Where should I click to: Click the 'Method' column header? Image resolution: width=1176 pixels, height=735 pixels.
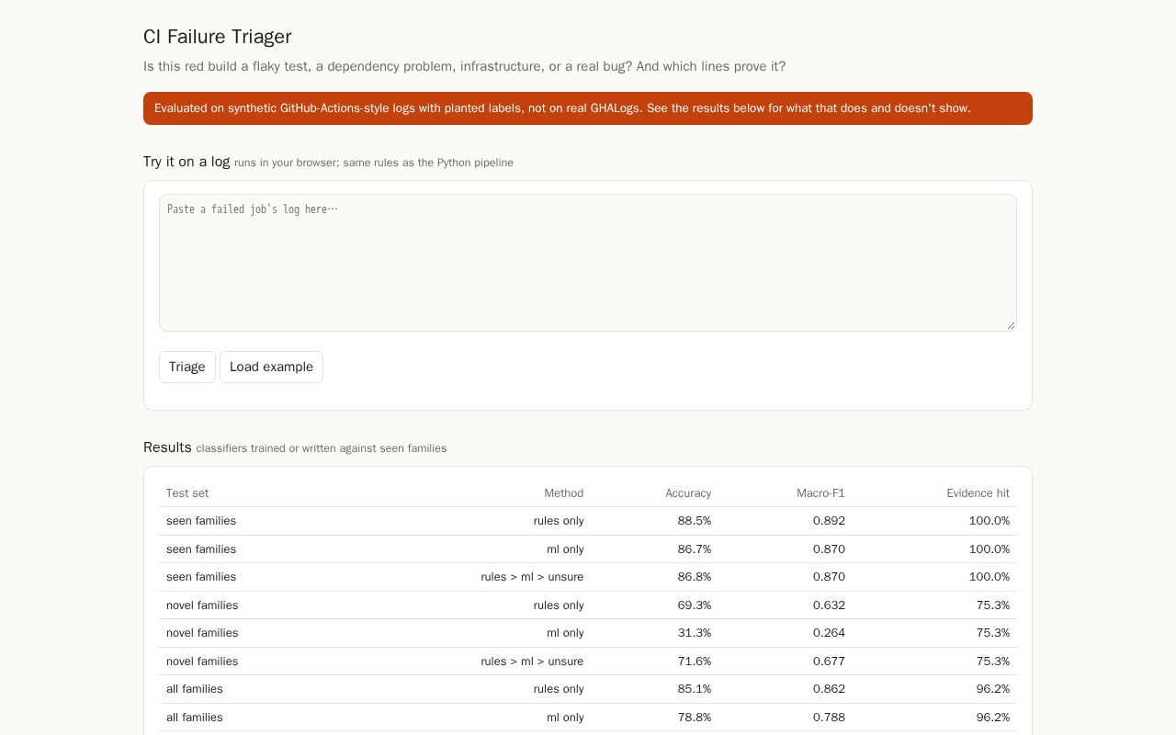tap(564, 493)
